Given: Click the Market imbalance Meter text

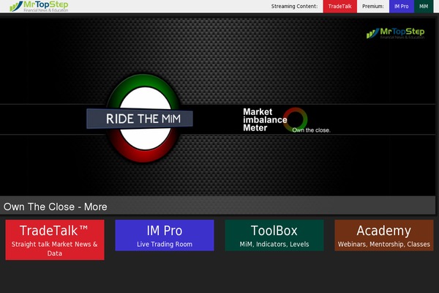Looking at the screenshot, I should (265, 119).
